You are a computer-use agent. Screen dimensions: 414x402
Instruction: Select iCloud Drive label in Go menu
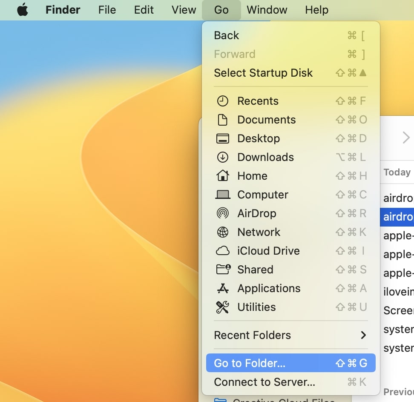pyautogui.click(x=268, y=251)
